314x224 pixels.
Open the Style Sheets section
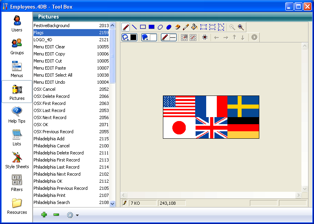point(17,160)
